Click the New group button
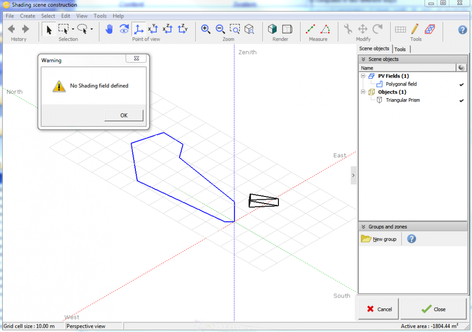The height and width of the screenshot is (332, 472). coord(379,239)
